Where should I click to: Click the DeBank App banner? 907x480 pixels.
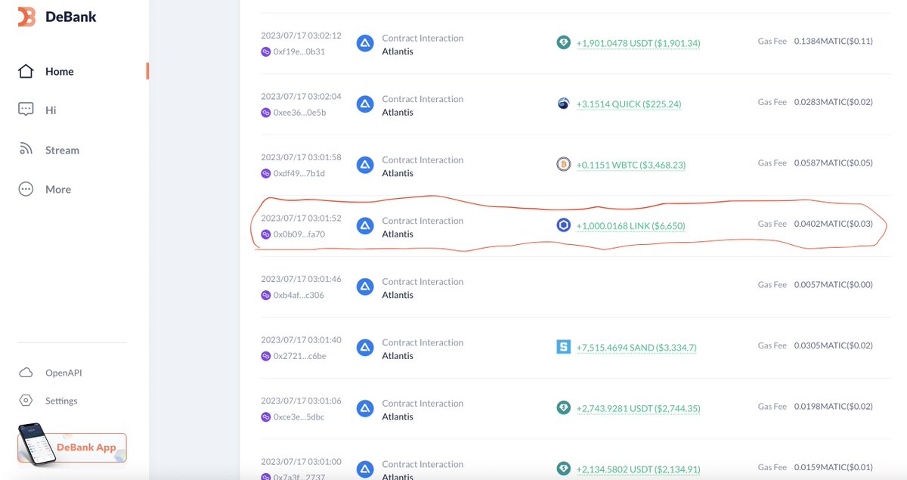(72, 447)
